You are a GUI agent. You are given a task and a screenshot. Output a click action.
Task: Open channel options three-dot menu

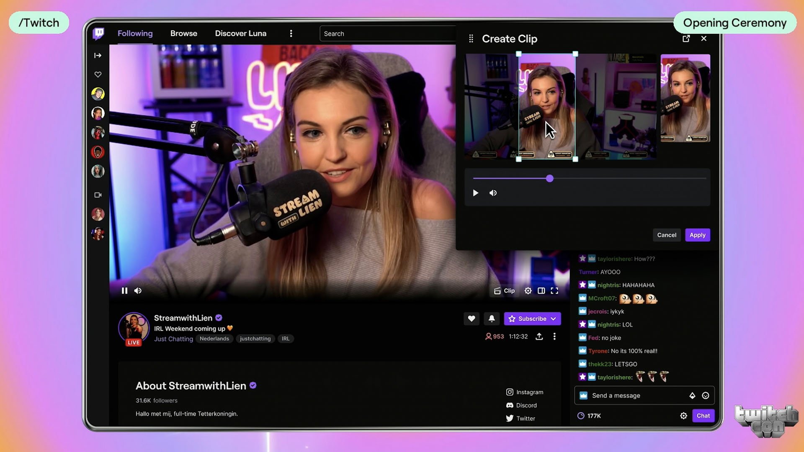click(554, 336)
